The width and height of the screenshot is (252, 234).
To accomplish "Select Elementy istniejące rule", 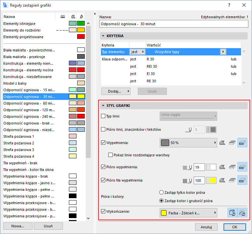I will coord(44,24).
